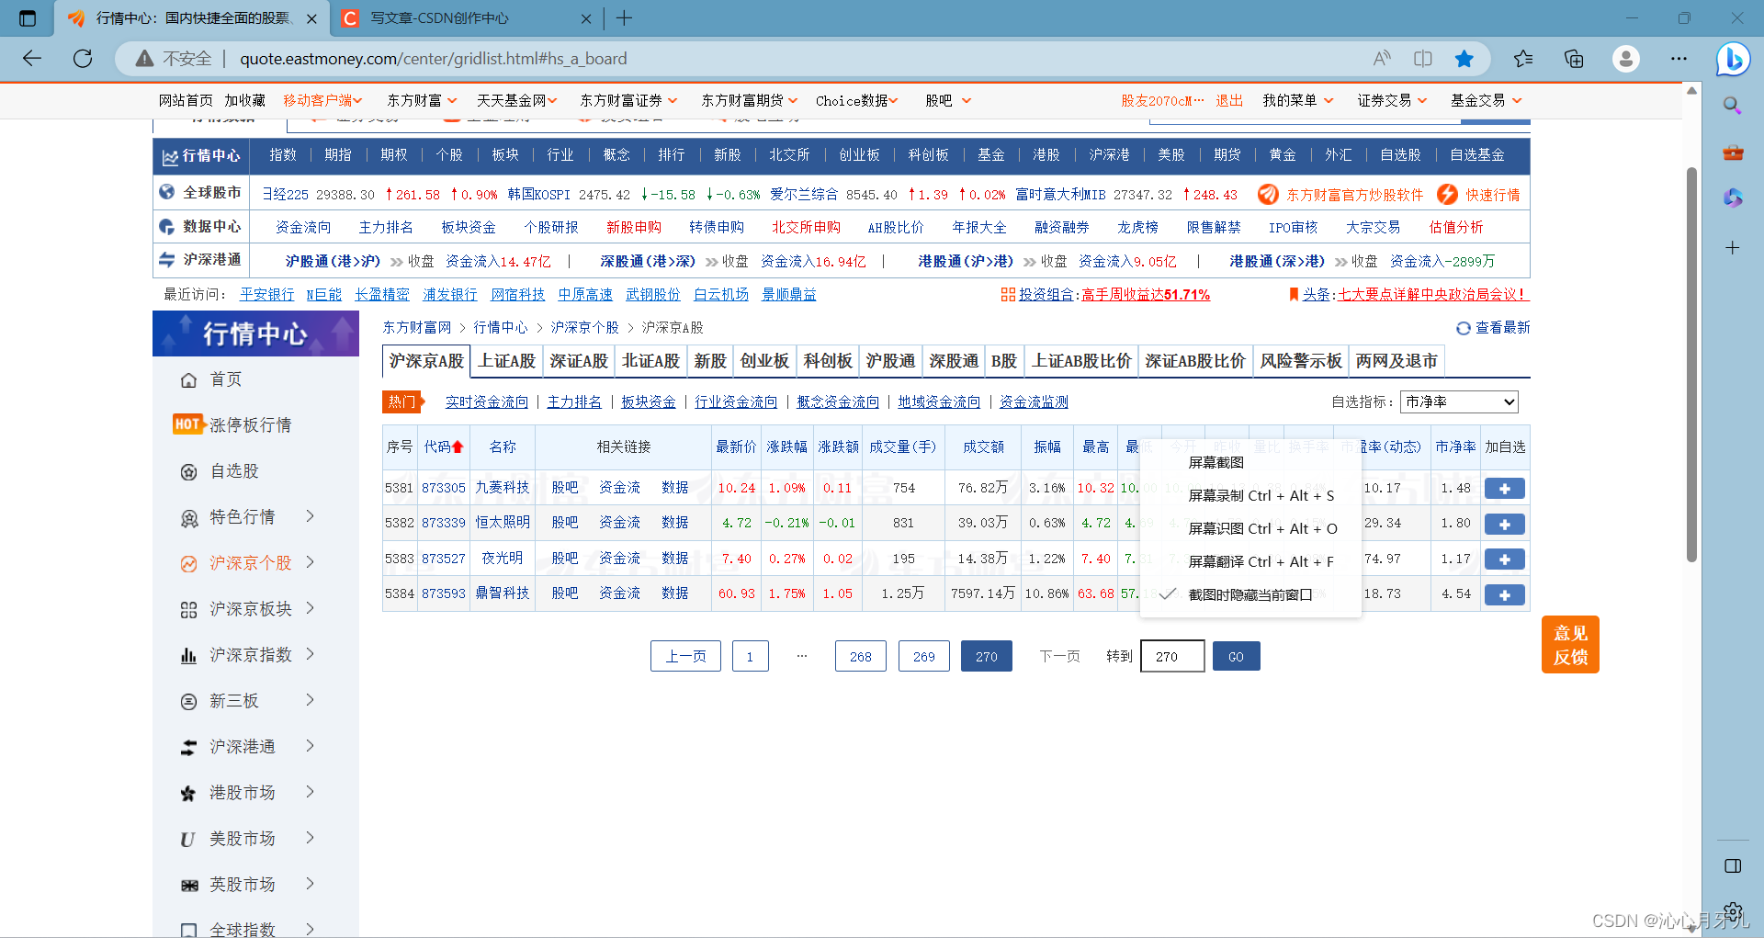Viewport: 1764px width, 938px height.
Task: Expand 沪深京板块 in sidebar
Action: pyautogui.click(x=310, y=608)
